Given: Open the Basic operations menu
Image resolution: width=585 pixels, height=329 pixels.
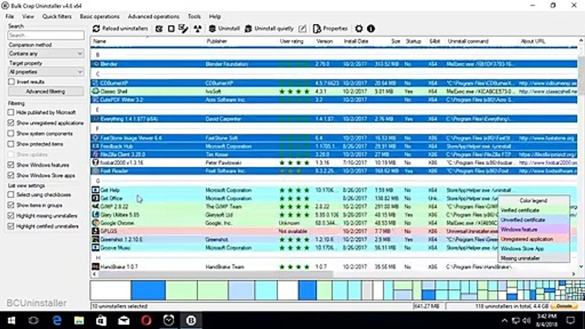Looking at the screenshot, I should click(99, 16).
